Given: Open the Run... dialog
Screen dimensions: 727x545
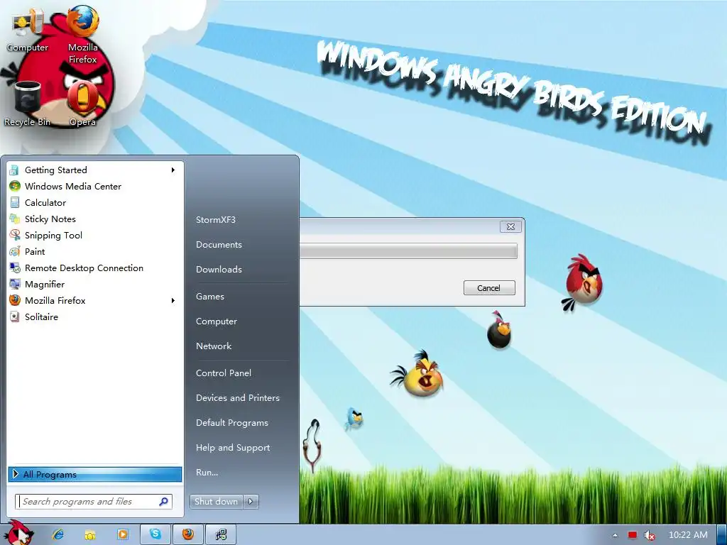Looking at the screenshot, I should (x=207, y=472).
